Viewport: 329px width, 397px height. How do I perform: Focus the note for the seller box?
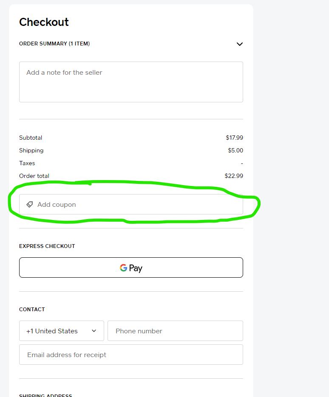131,82
